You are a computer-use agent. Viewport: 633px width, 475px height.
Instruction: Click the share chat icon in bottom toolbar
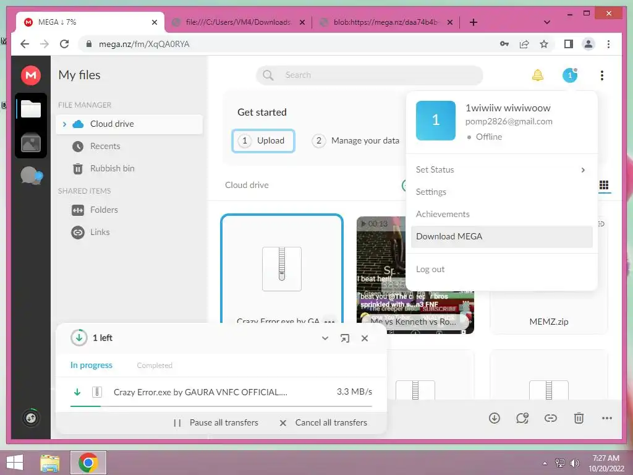(522, 418)
